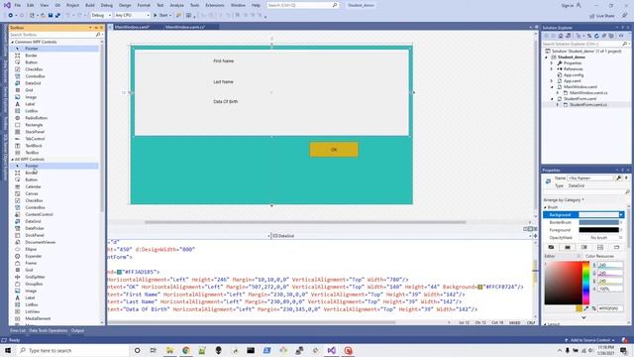Open the Project menu

72,5
